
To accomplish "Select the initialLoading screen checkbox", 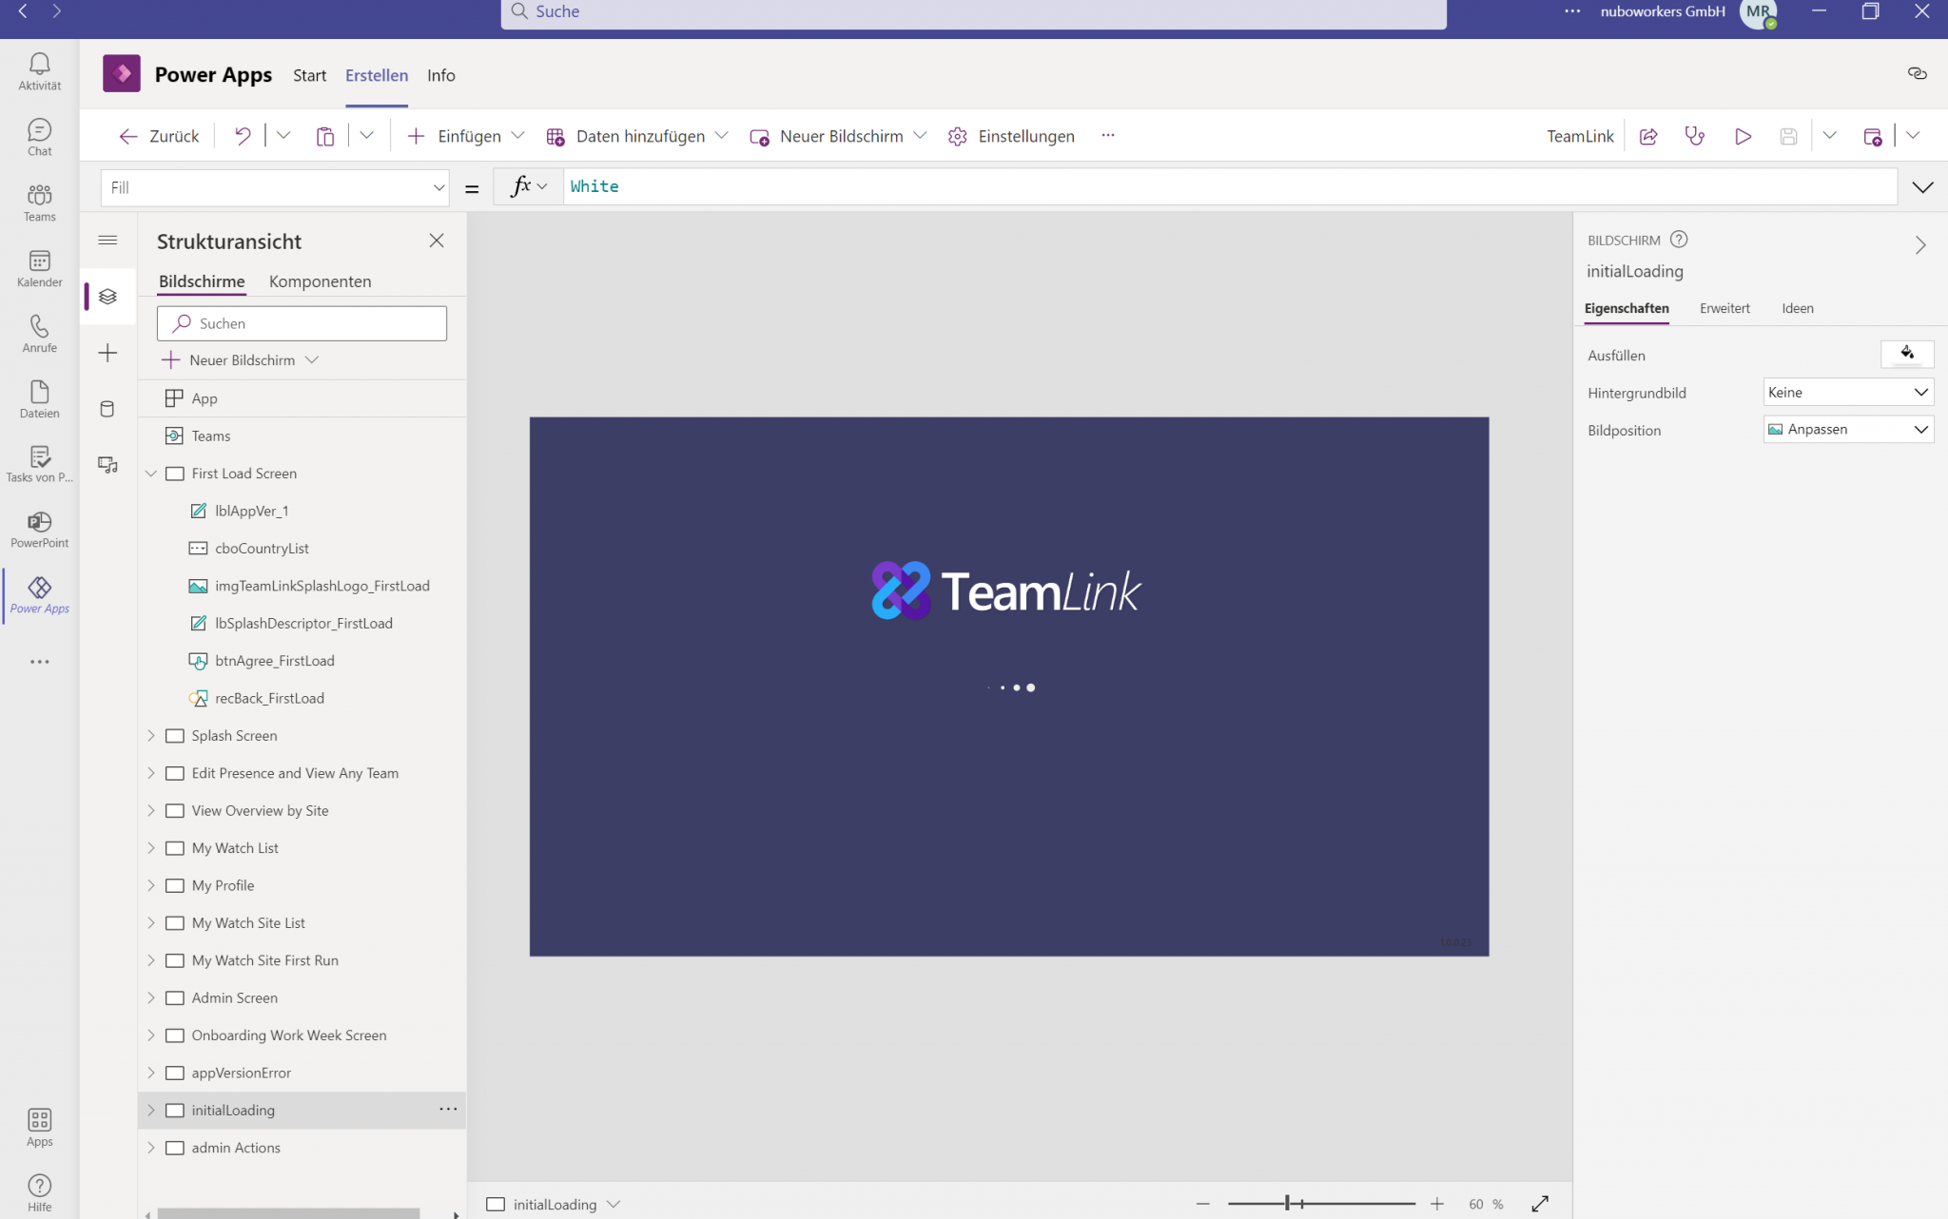I will tap(175, 1110).
